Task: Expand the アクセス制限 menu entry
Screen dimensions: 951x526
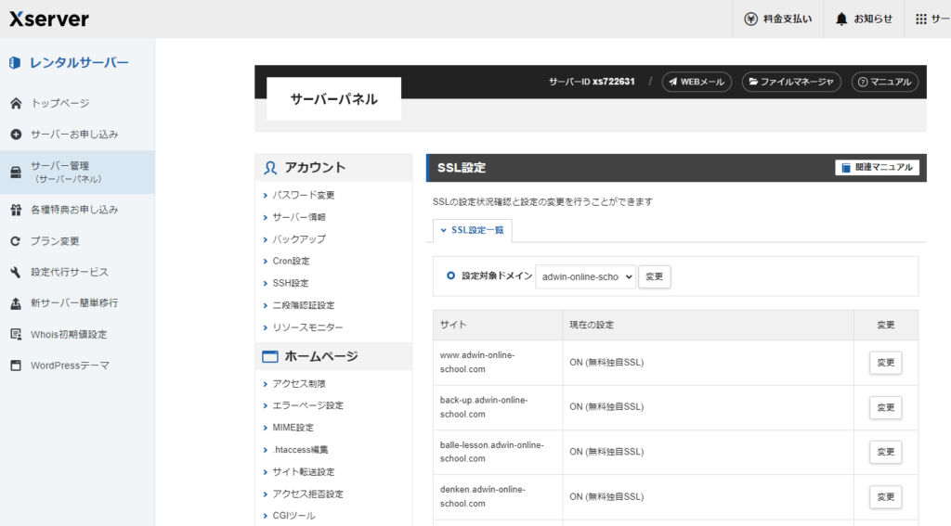Action: (298, 383)
